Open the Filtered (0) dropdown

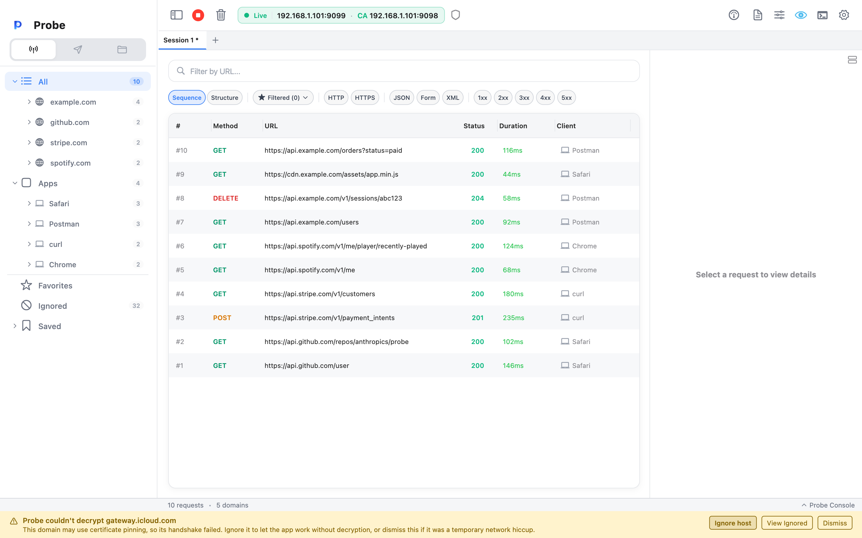pos(283,97)
